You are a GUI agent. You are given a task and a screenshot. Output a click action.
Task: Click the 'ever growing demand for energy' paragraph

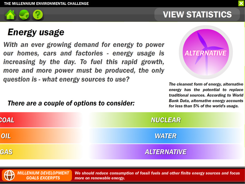[84, 62]
